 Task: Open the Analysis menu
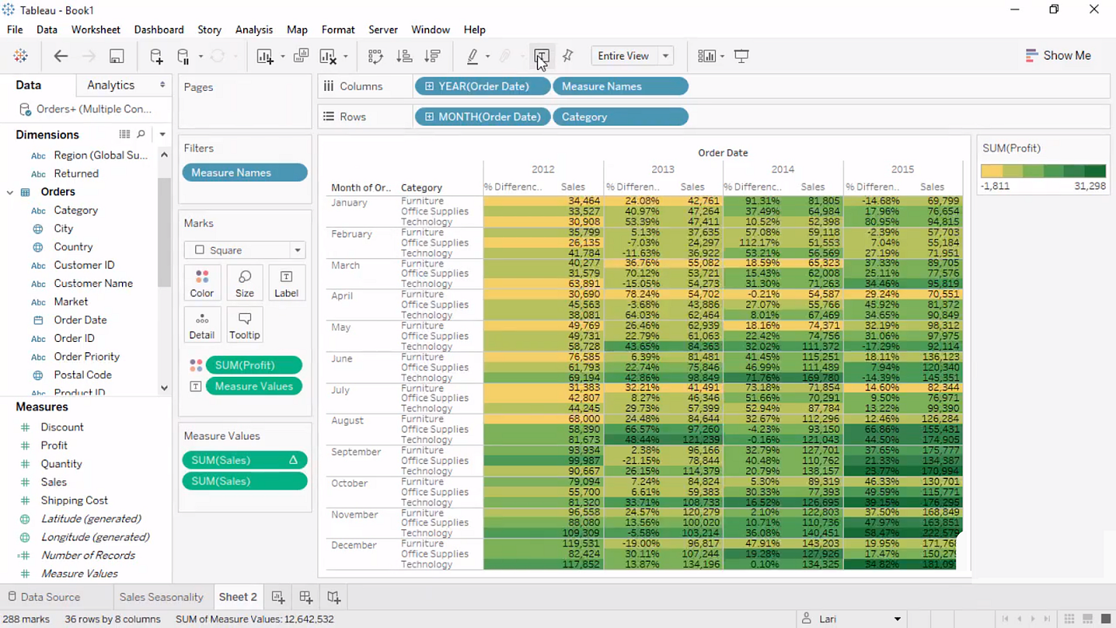(x=253, y=29)
